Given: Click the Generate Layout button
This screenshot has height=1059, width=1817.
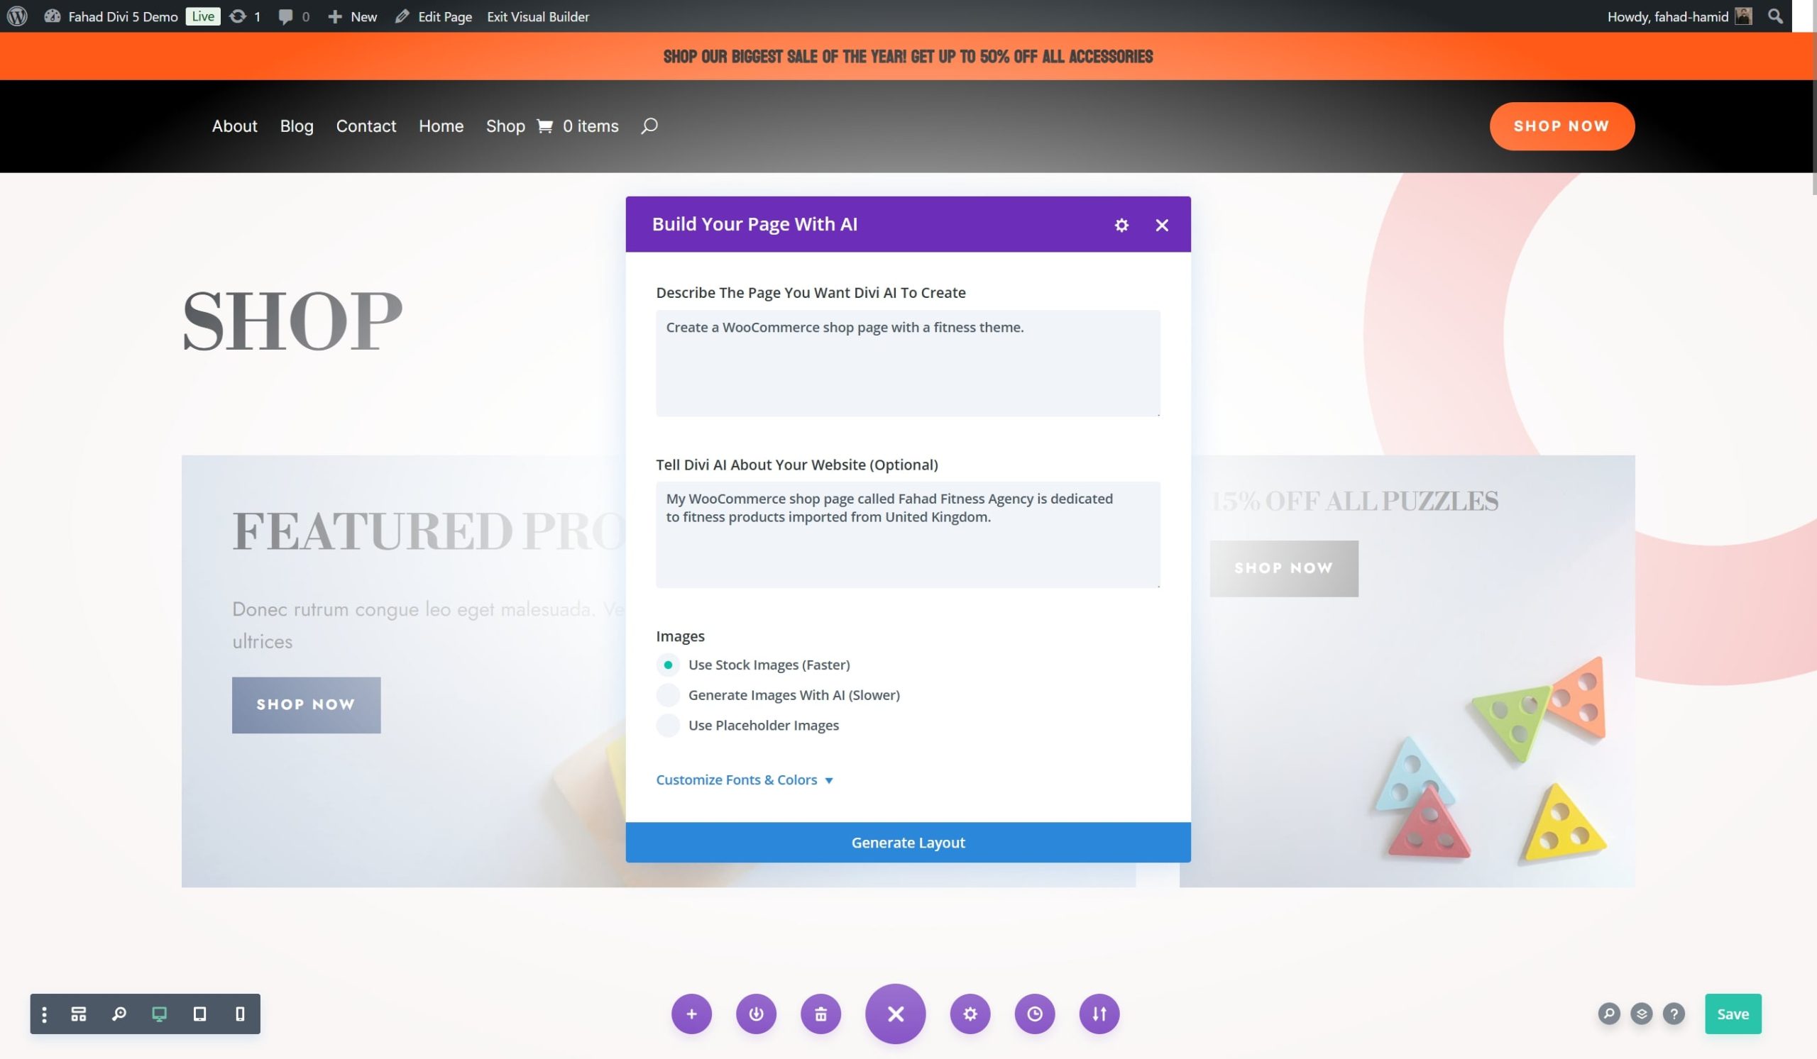Looking at the screenshot, I should click(x=908, y=842).
